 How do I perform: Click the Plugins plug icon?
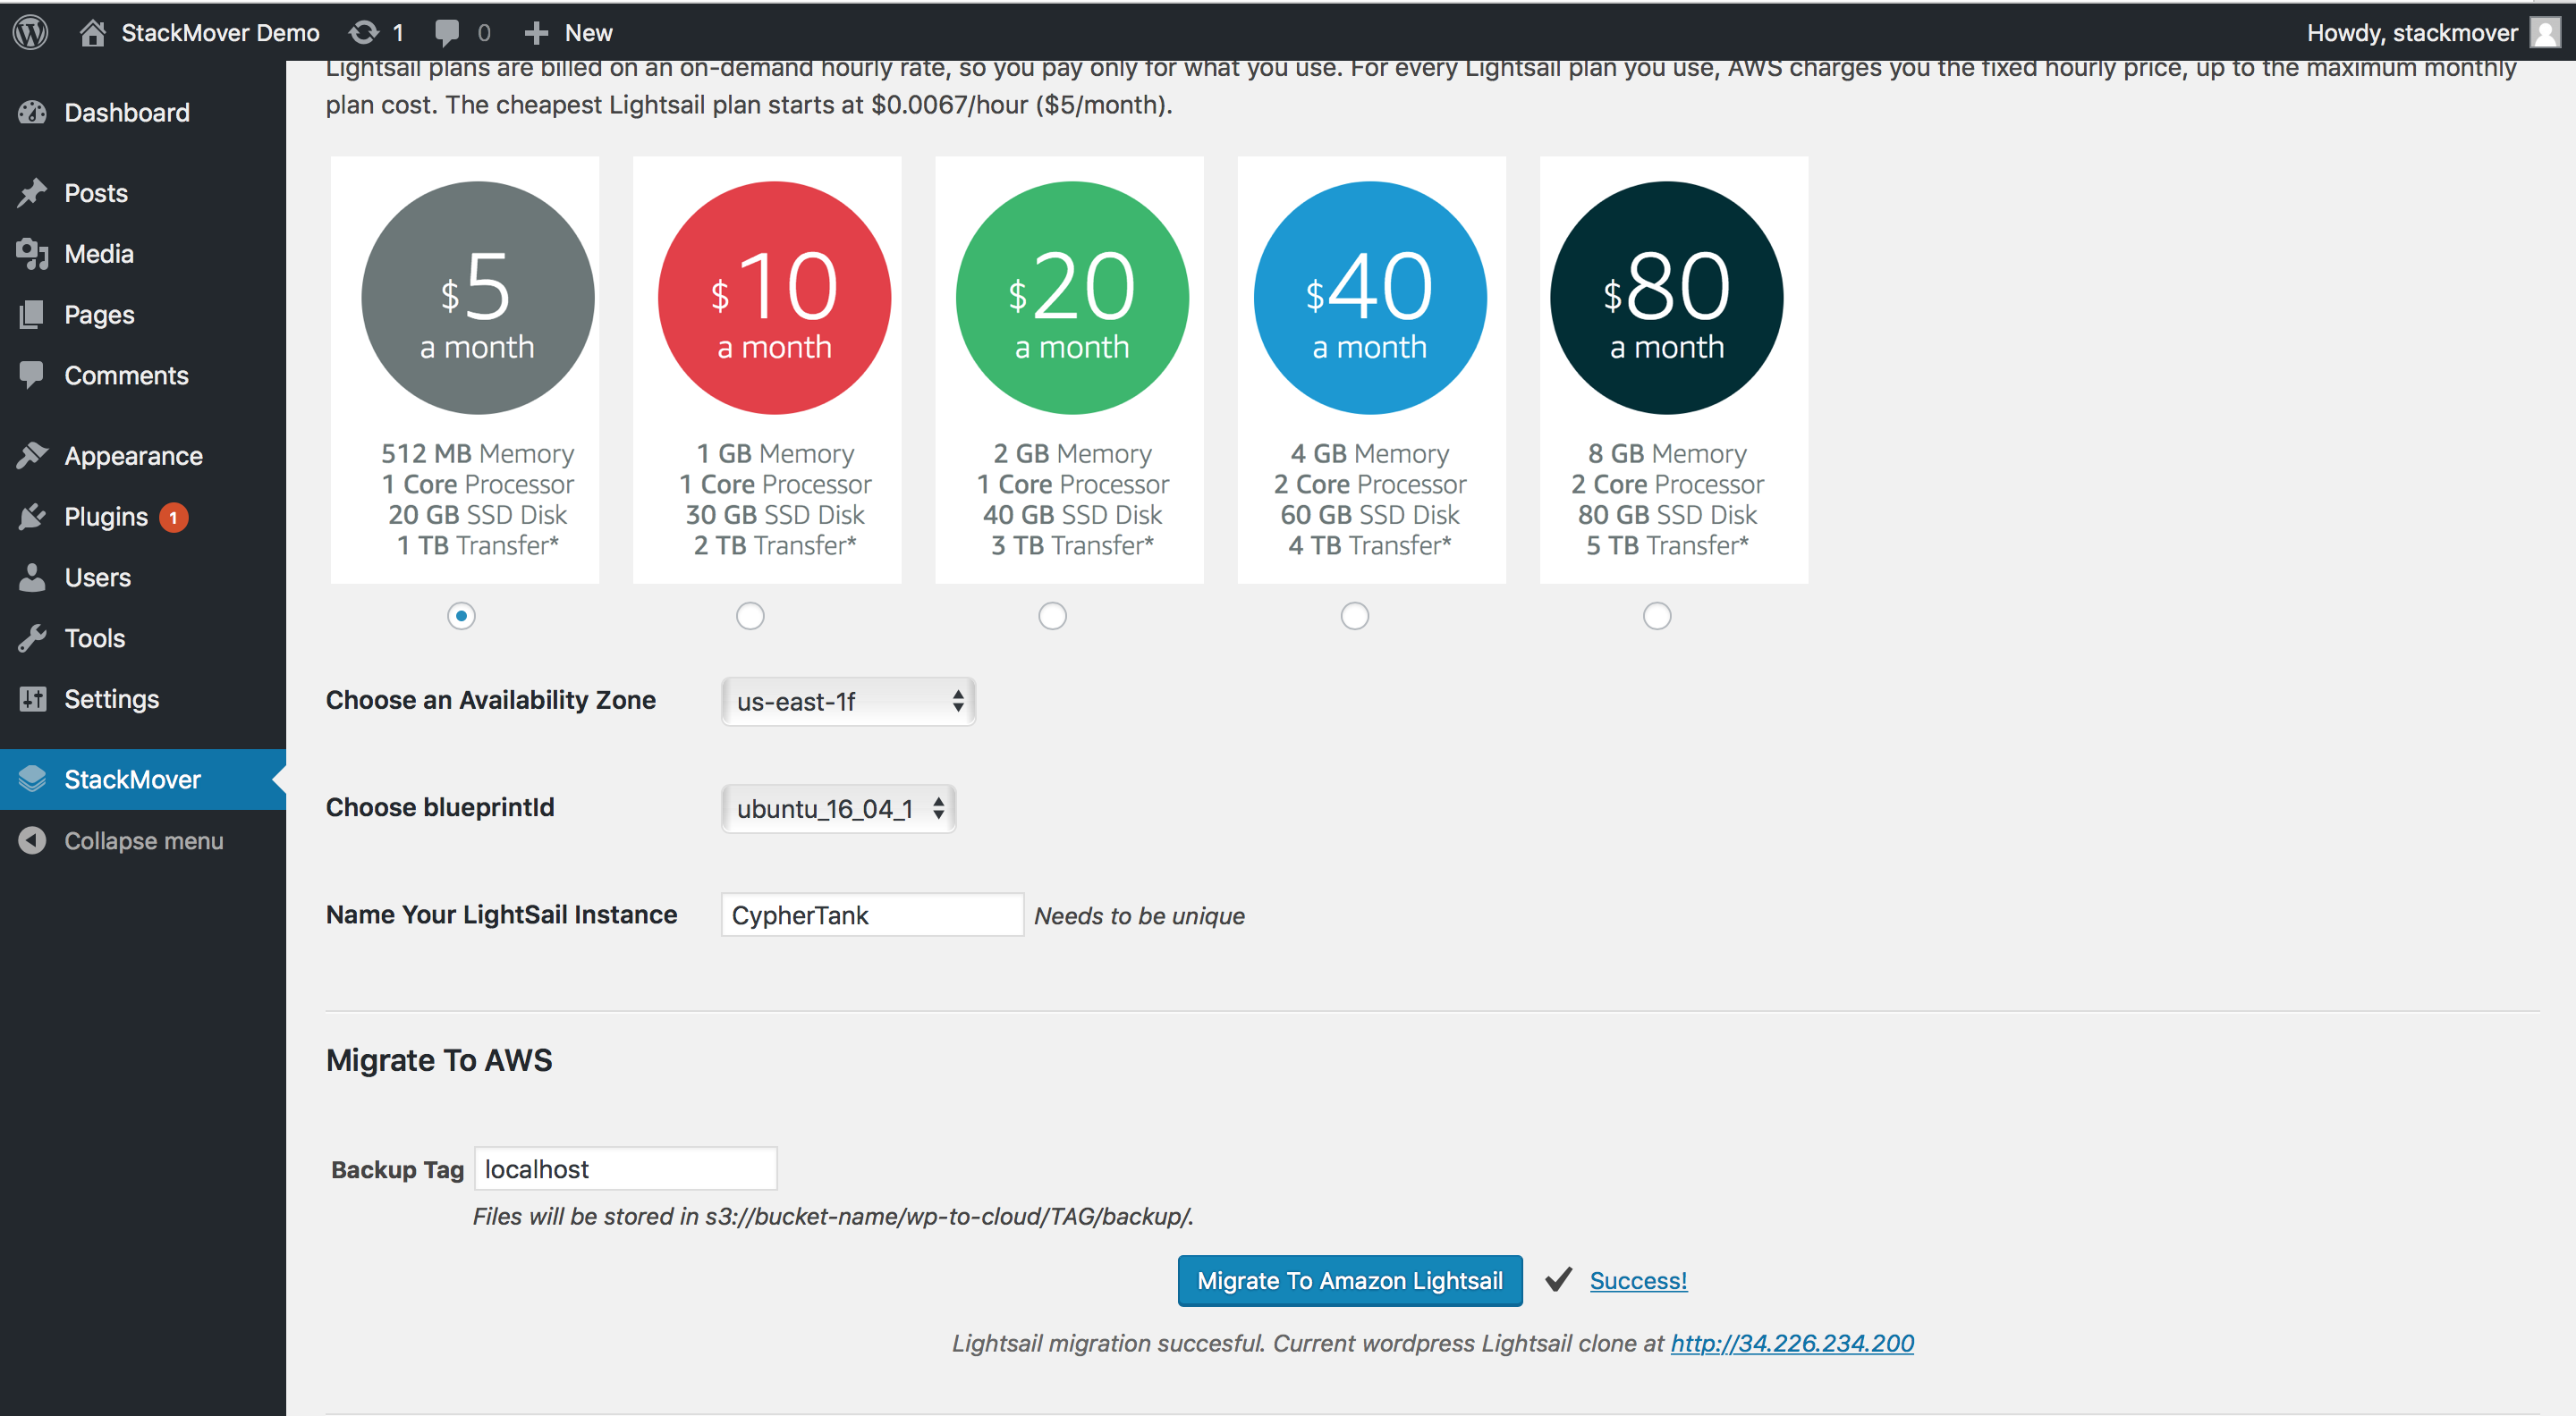click(x=32, y=517)
